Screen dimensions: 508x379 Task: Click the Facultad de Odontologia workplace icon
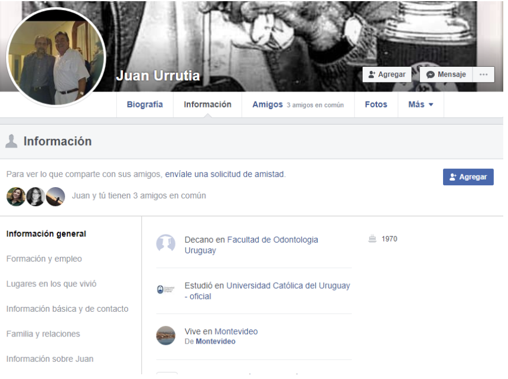(x=166, y=244)
